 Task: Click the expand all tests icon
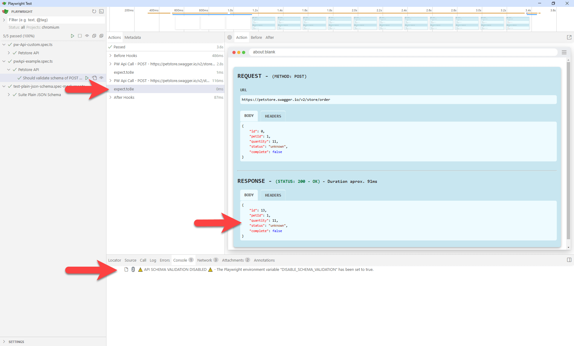click(101, 36)
